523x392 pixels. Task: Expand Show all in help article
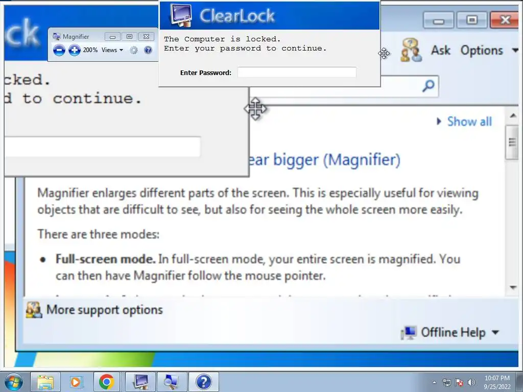[464, 121]
